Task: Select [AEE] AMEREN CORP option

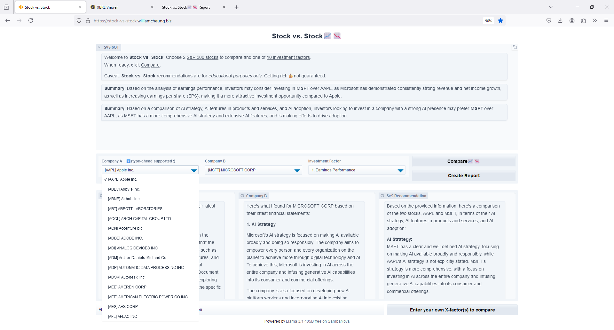Action: 150,287
